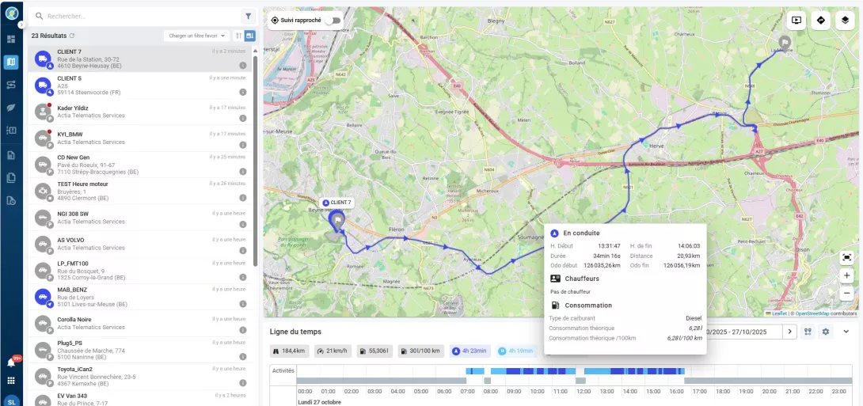Image resolution: width=863 pixels, height=406 pixels.
Task: Open the dashboard icon in the sidebar
Action: point(11,39)
